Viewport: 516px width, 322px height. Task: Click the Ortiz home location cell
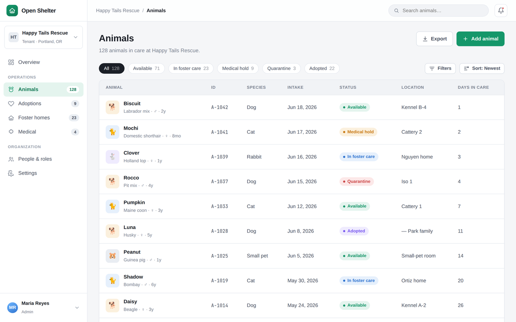(414, 281)
